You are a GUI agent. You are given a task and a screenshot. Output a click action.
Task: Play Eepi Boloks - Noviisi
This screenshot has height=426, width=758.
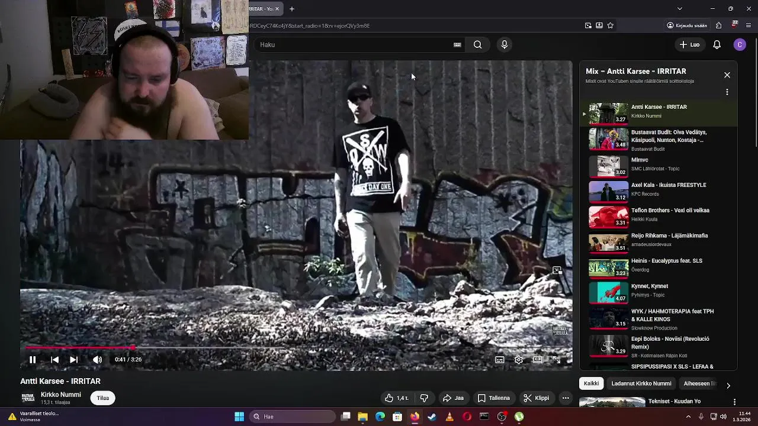(659, 346)
